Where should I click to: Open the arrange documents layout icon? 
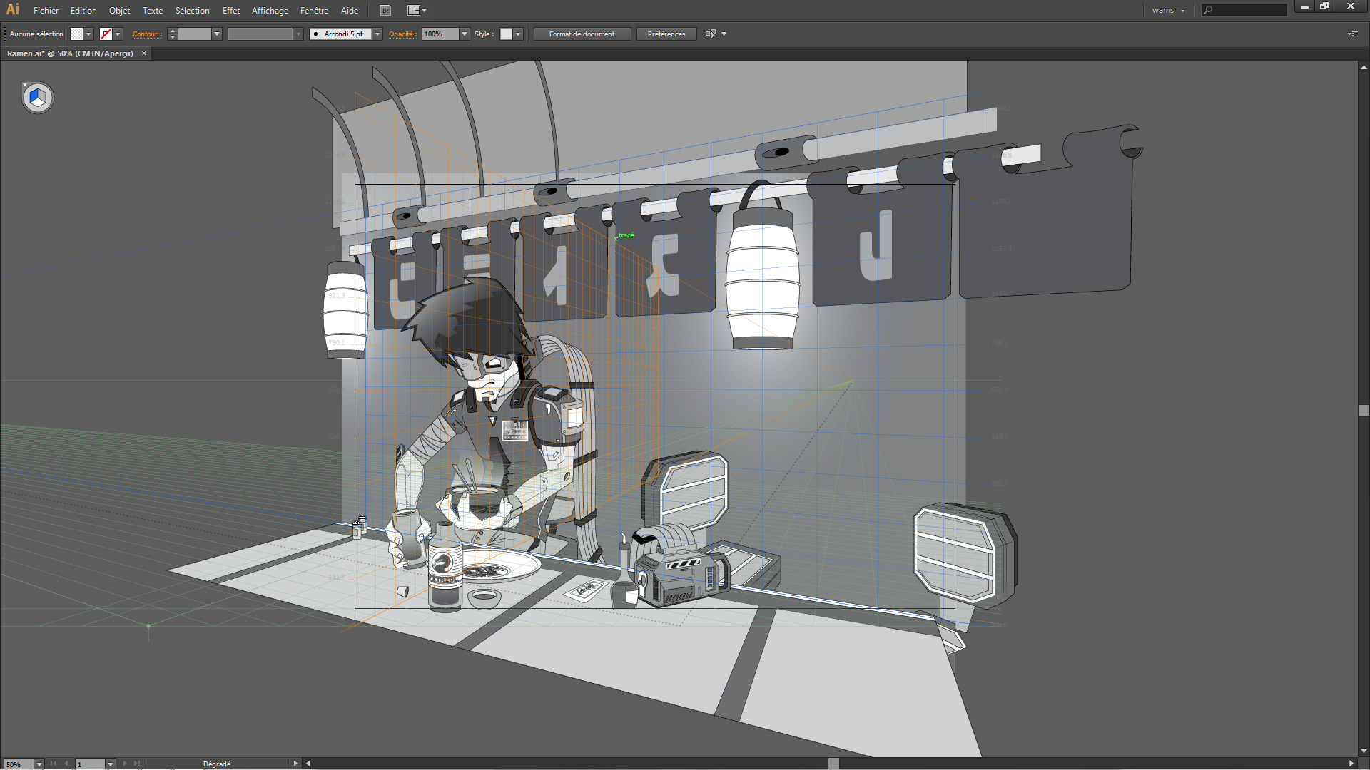click(x=414, y=11)
